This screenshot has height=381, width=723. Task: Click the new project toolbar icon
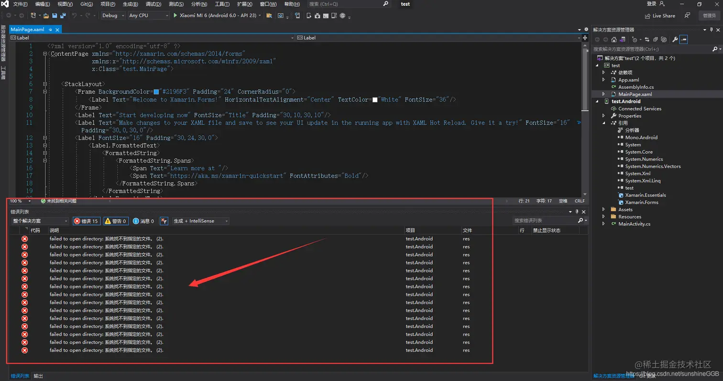pyautogui.click(x=33, y=15)
